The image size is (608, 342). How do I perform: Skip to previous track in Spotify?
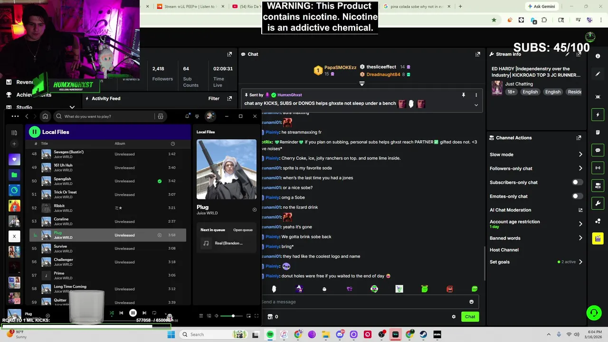[121, 313]
